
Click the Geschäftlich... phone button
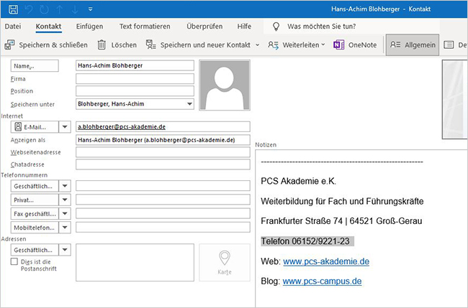(35, 186)
